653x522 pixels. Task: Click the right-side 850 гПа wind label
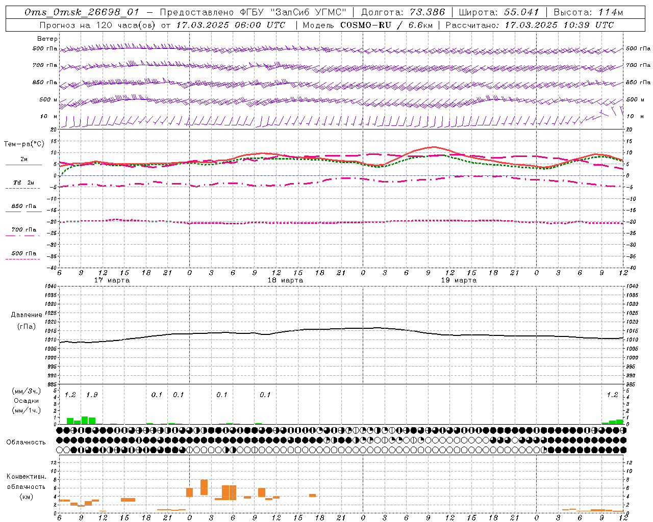pos(638,82)
